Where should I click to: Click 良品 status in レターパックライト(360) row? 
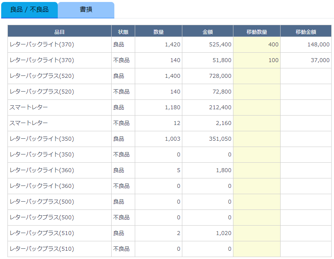[119, 171]
